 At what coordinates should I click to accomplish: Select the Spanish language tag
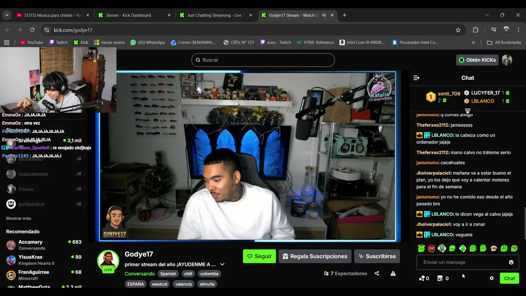(x=168, y=274)
